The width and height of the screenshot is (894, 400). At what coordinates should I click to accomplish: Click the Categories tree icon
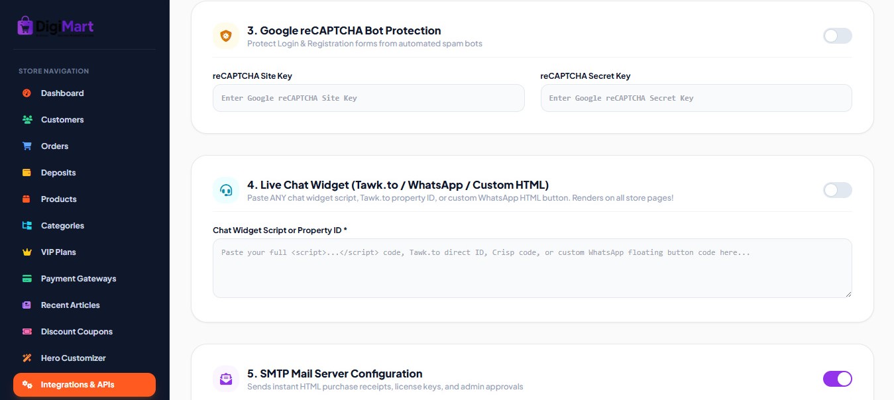27,226
